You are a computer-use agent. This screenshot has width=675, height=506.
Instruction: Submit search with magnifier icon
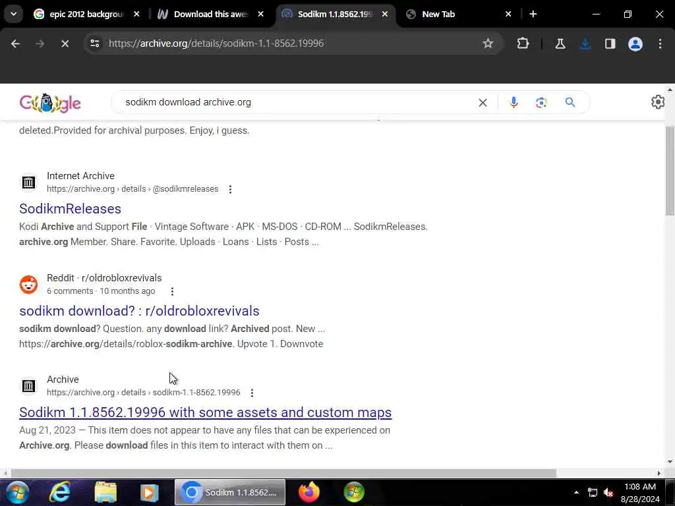tap(570, 102)
